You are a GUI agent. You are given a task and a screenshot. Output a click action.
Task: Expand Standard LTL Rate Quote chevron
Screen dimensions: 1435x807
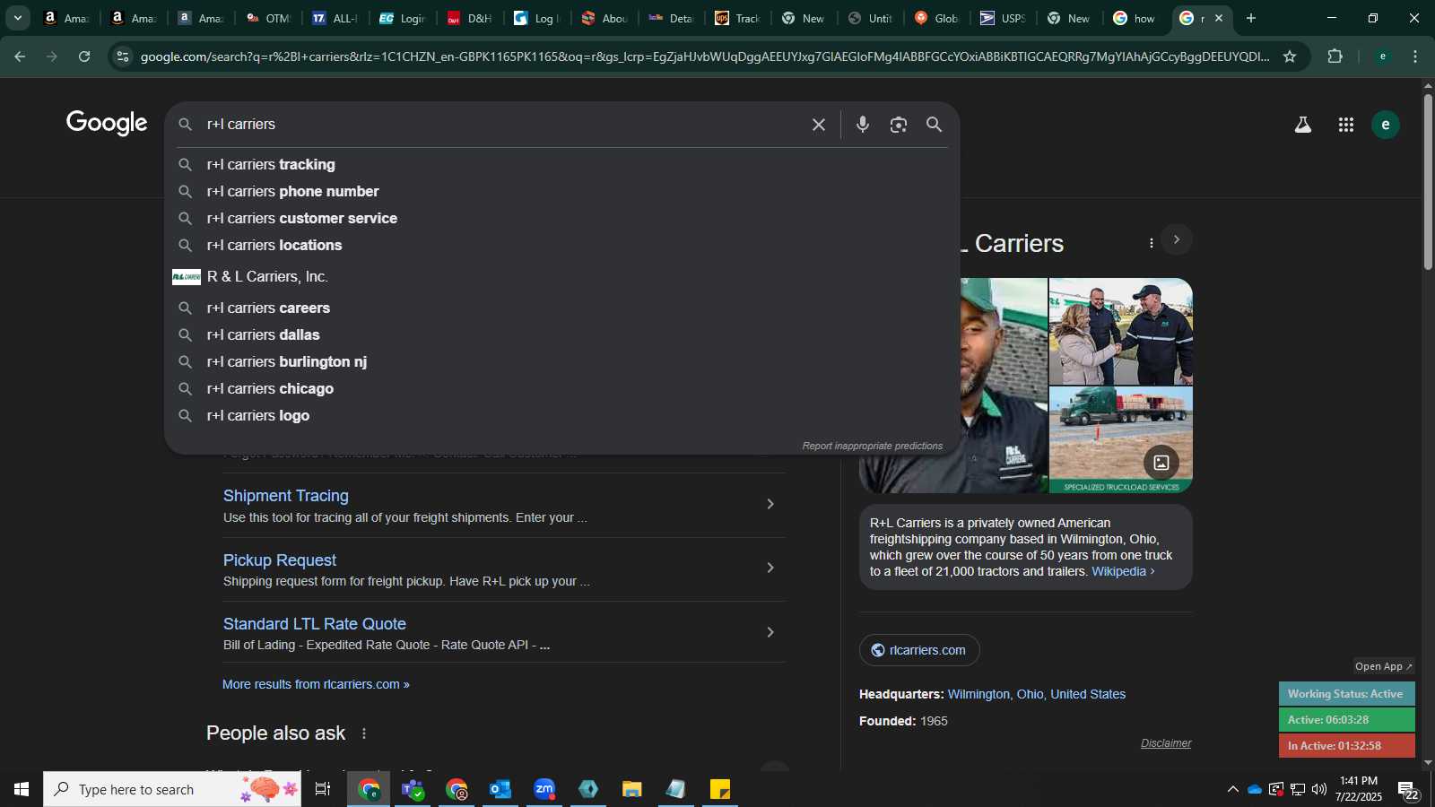(x=770, y=632)
